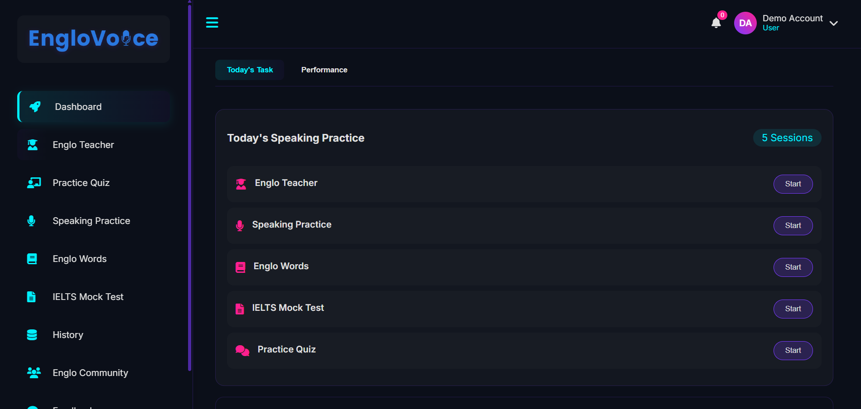Click the EngloVoice logo
The image size is (861, 409).
click(x=93, y=39)
